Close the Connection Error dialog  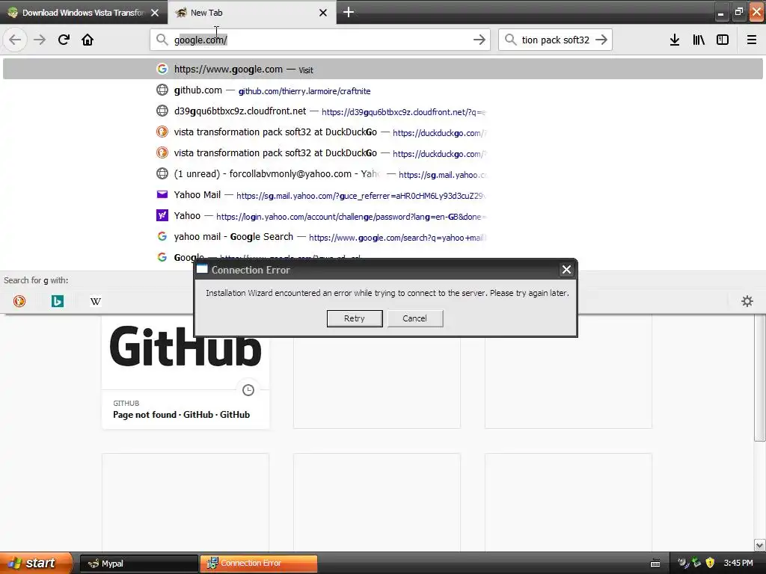coord(566,269)
